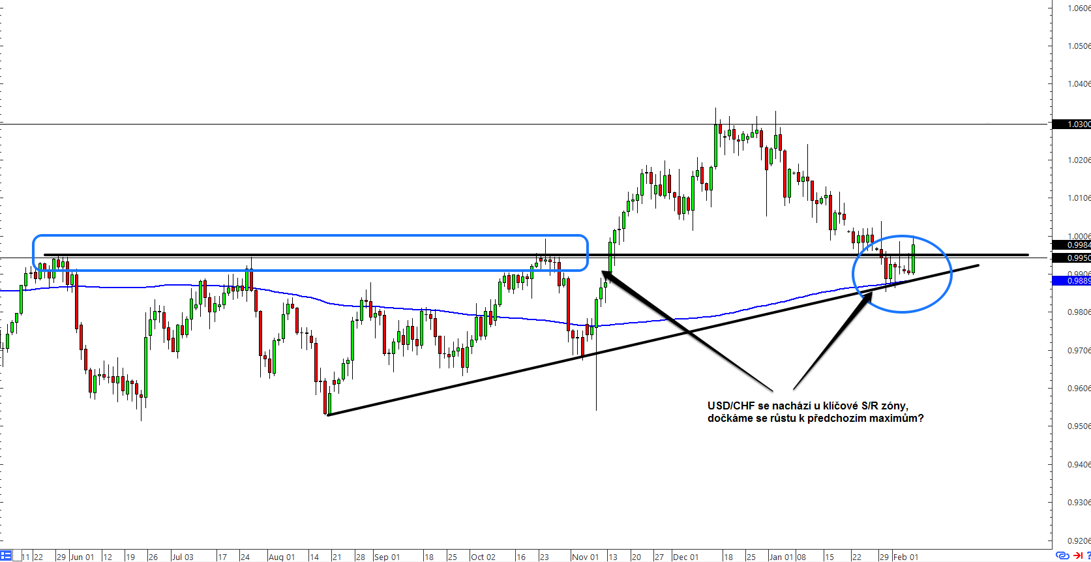Select the 1.0300 horizontal line price label
The image size is (1091, 562).
tap(1071, 124)
